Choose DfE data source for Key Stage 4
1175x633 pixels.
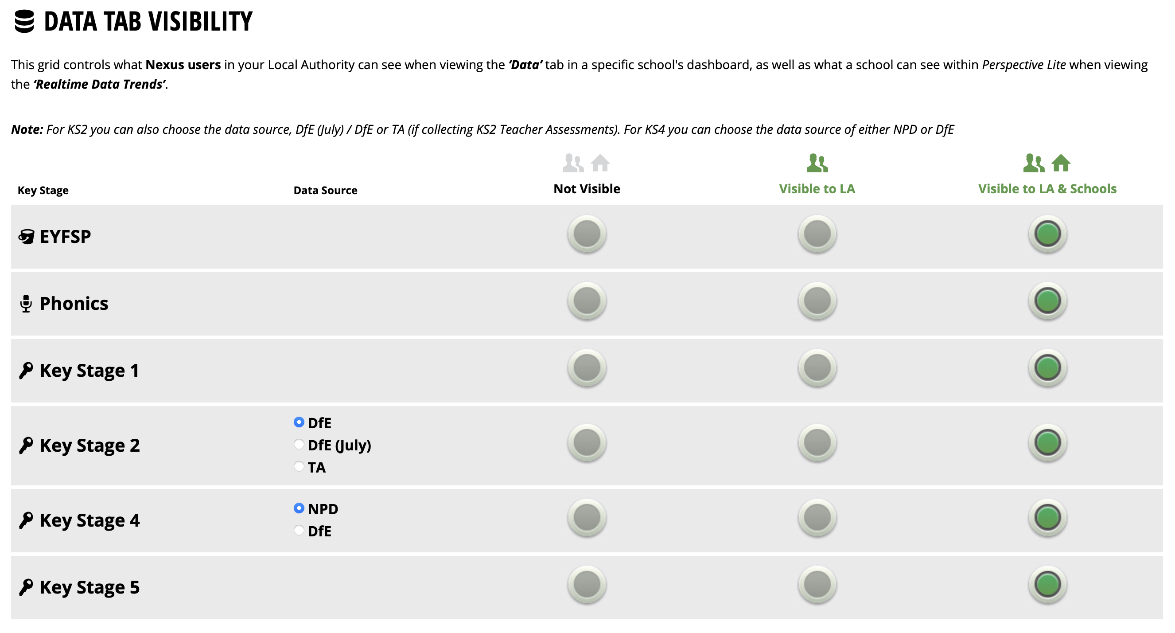click(299, 530)
